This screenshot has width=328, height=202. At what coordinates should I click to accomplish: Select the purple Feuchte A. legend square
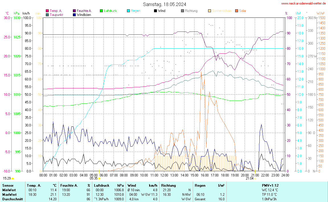[x=74, y=11]
